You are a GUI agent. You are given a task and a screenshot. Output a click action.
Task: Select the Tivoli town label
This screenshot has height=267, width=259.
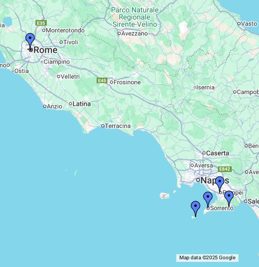tap(71, 42)
